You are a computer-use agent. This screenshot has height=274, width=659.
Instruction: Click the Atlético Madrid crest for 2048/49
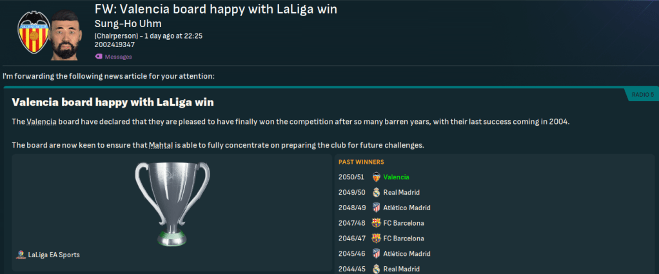coord(376,208)
